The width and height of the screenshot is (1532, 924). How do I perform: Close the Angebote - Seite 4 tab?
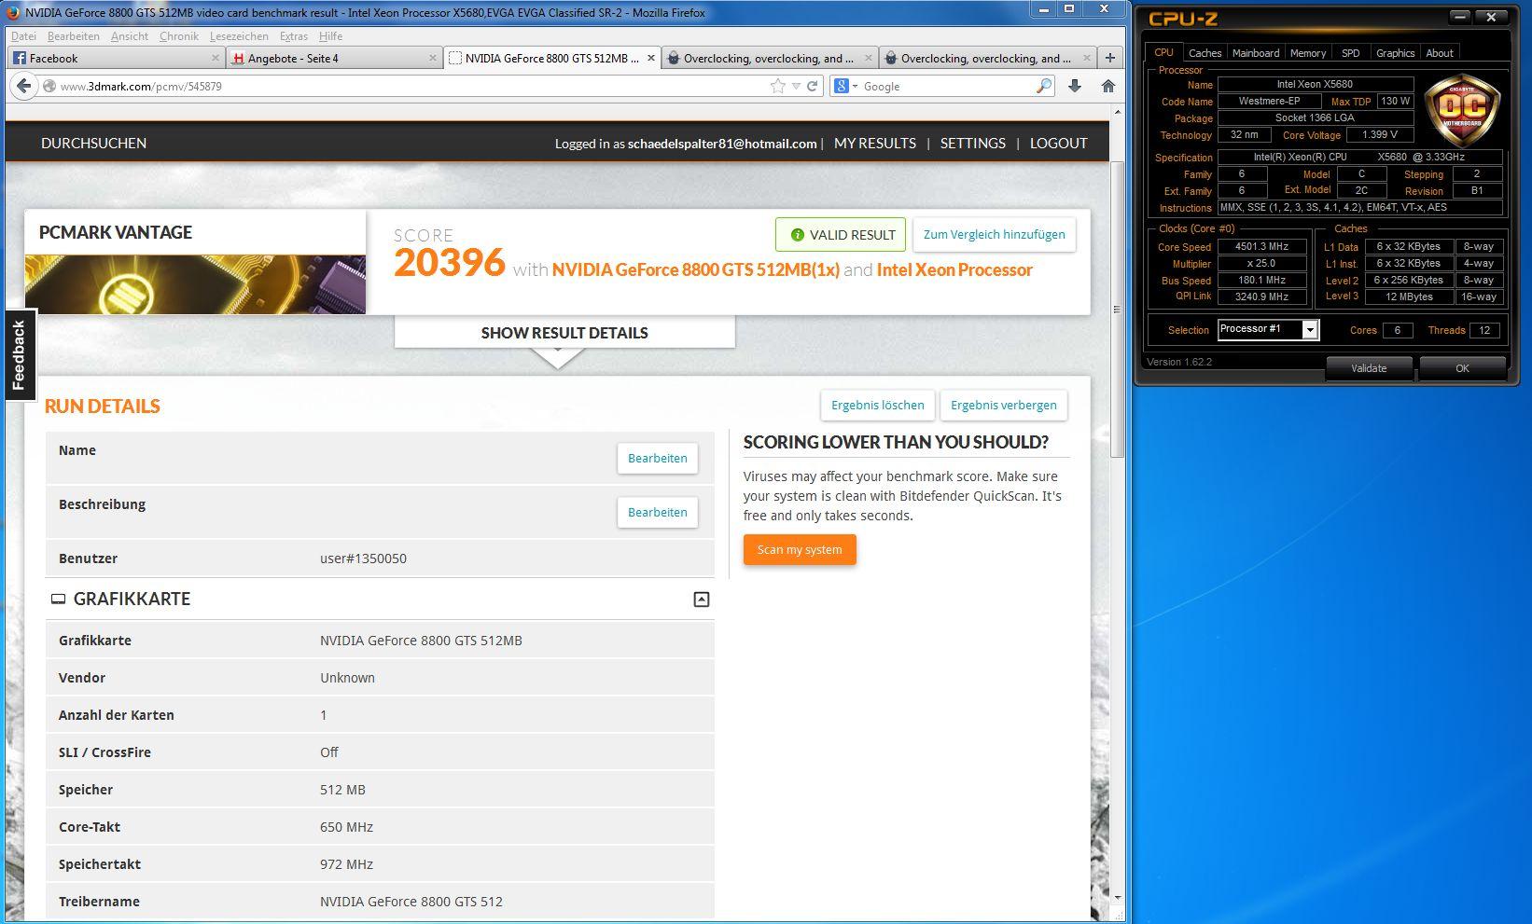pyautogui.click(x=433, y=58)
